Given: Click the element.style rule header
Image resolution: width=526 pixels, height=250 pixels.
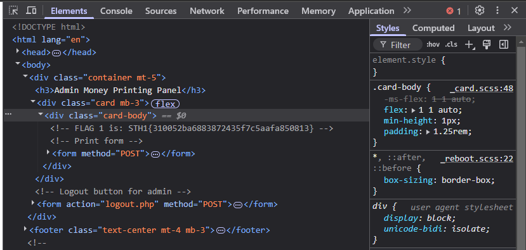Looking at the screenshot, I should 409,60.
